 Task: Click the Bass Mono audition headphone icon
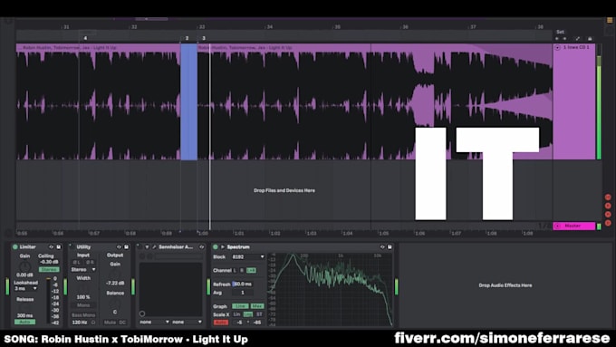tap(93, 323)
